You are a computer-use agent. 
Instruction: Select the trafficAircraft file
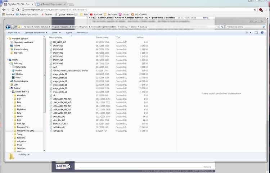point(57,127)
